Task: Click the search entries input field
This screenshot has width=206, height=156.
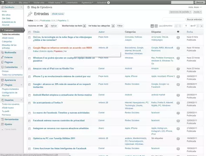Action: point(174,19)
